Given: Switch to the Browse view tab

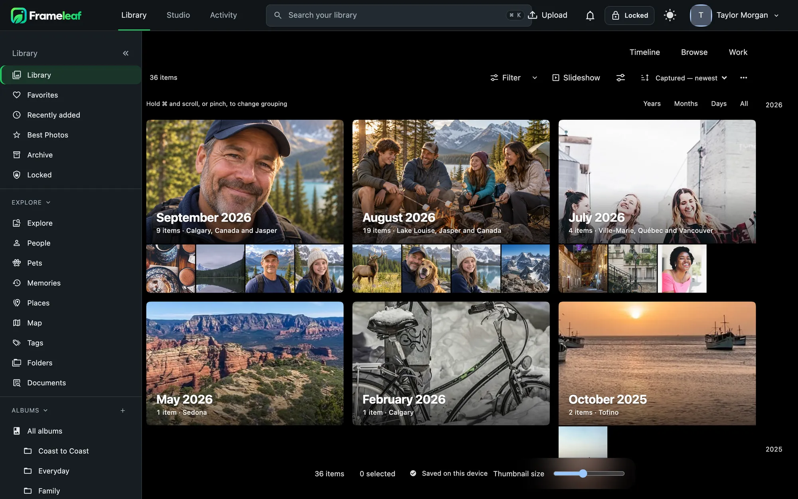Looking at the screenshot, I should pyautogui.click(x=694, y=52).
